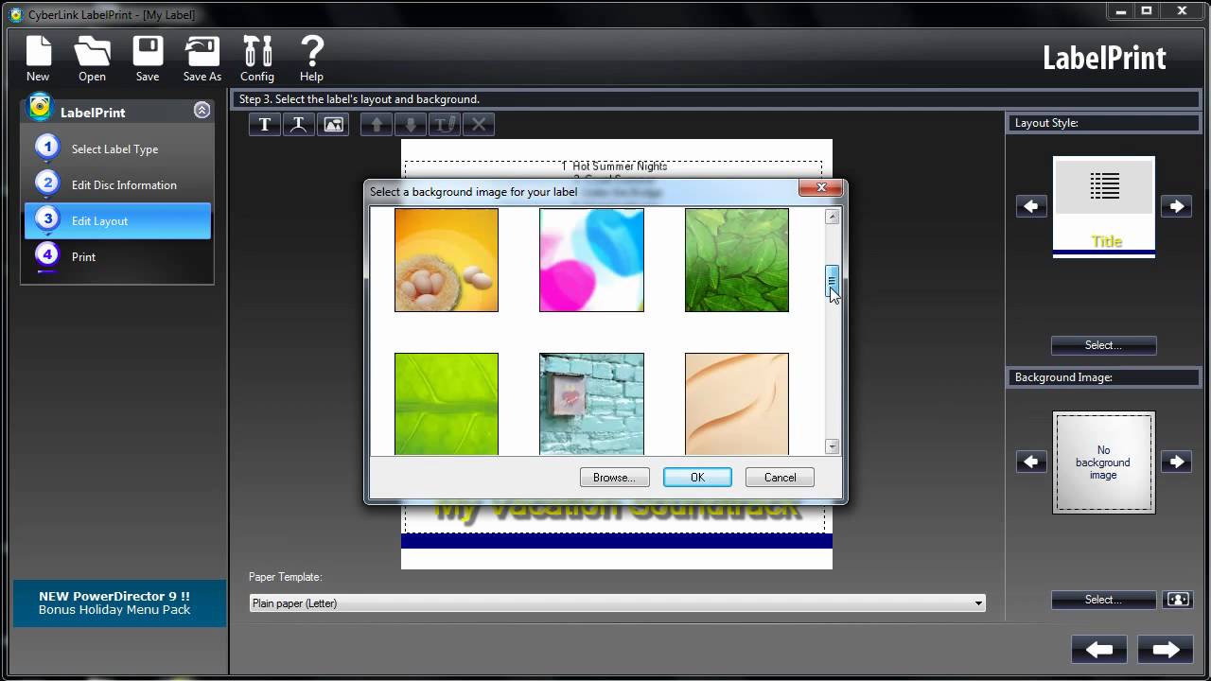
Task: Select the insert image tool
Action: tap(333, 124)
